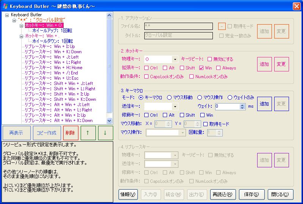The image size is (303, 204).
Task: Select リプレースキー Shift + Win + J: Left
Action: [59, 83]
